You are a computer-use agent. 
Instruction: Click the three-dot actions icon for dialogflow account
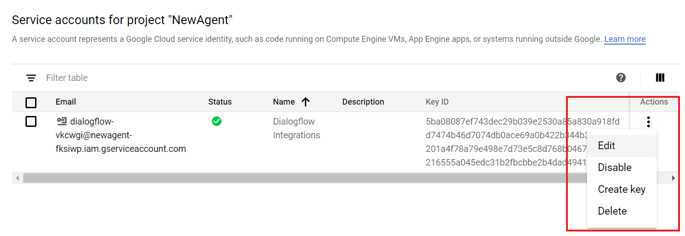[648, 122]
